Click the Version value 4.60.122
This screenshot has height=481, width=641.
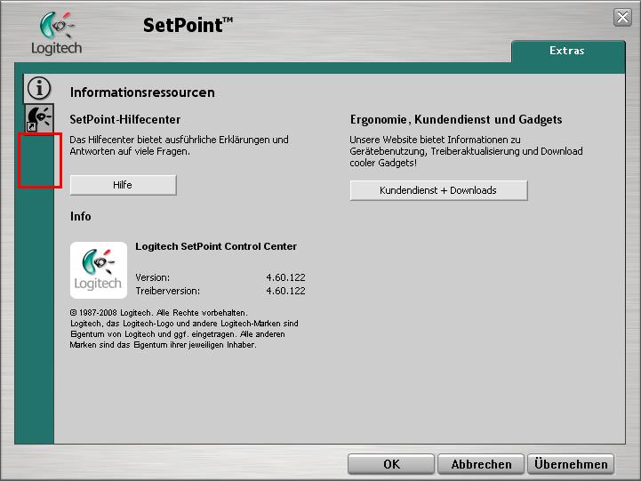(x=285, y=277)
